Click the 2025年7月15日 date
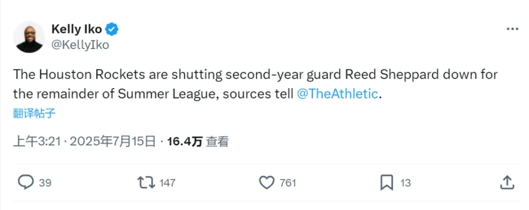Image resolution: width=529 pixels, height=210 pixels. pyautogui.click(x=113, y=142)
